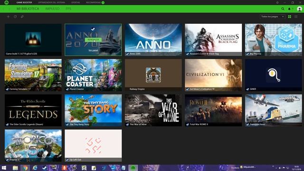Click the icon right of refresh
Screen dimensions: 304x171
coord(22,17)
